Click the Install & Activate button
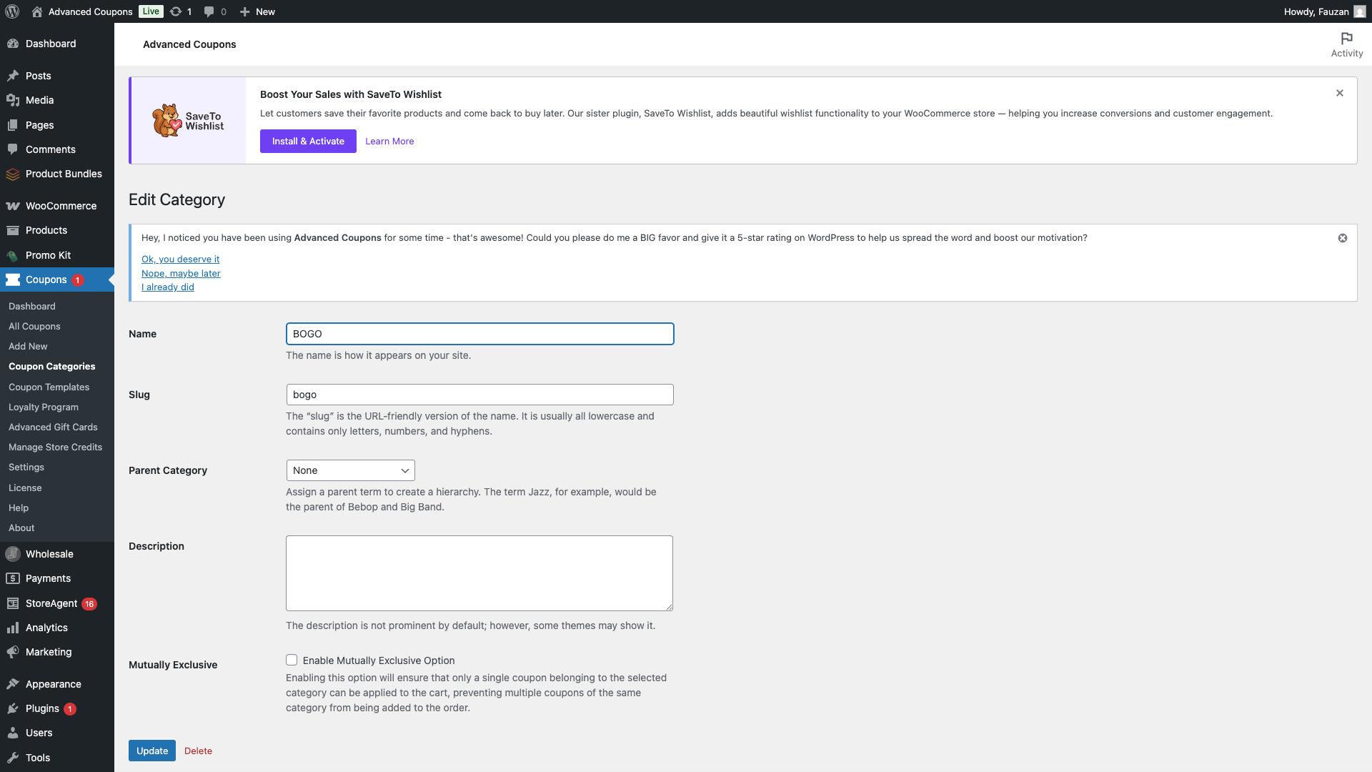The height and width of the screenshot is (772, 1372). (308, 141)
